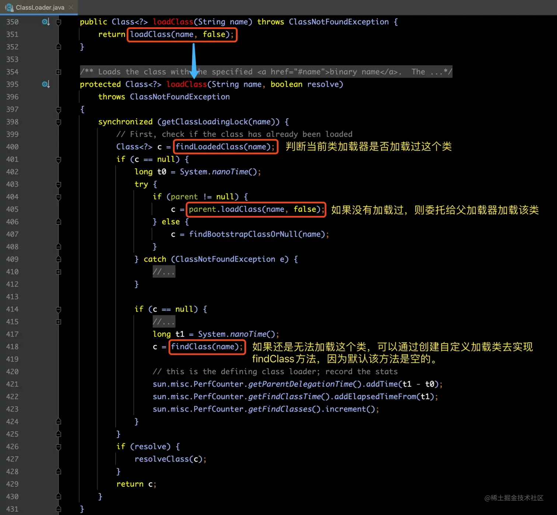
Task: Click the overridden-method gutter icon on line 350
Action: tap(46, 22)
